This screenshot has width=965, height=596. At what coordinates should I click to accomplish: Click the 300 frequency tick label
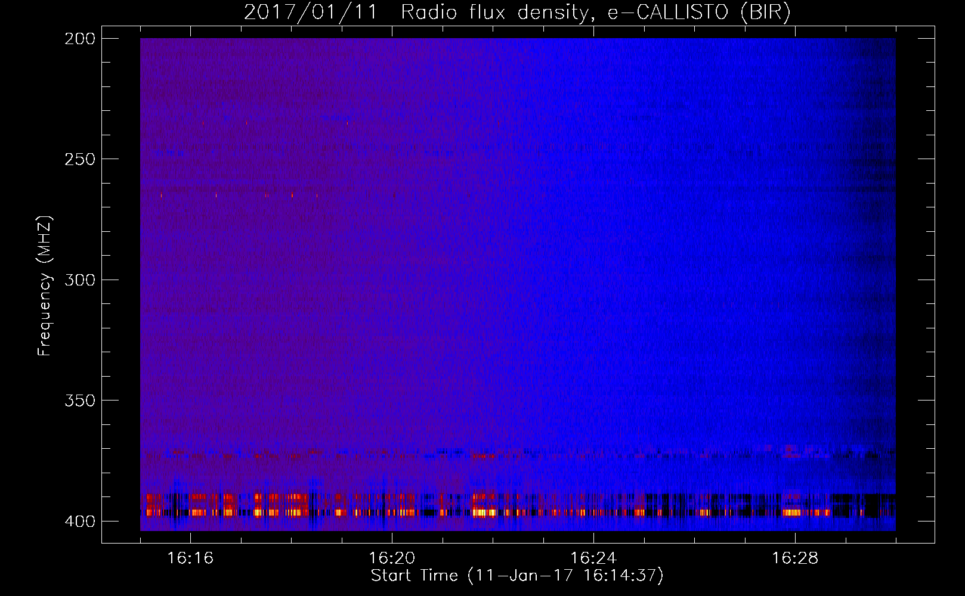click(x=80, y=280)
